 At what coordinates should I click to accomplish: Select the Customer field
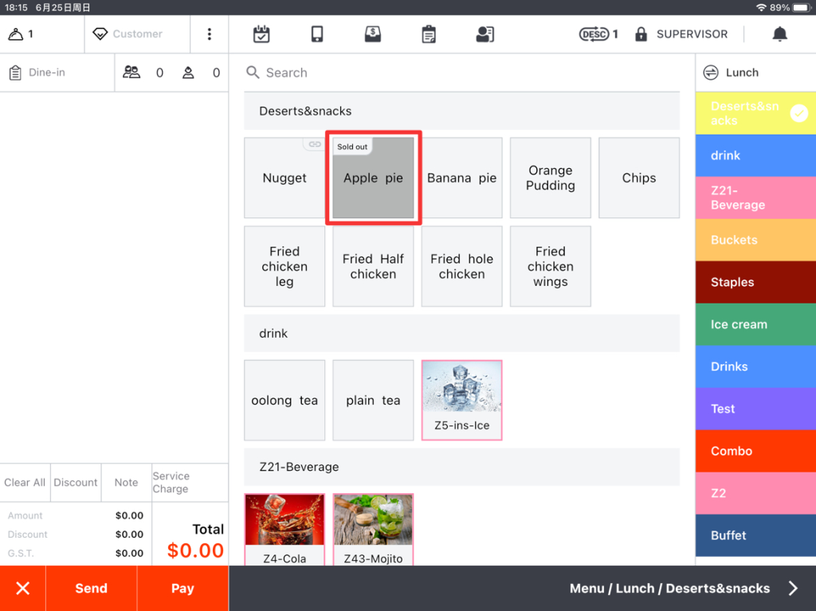[x=137, y=34]
